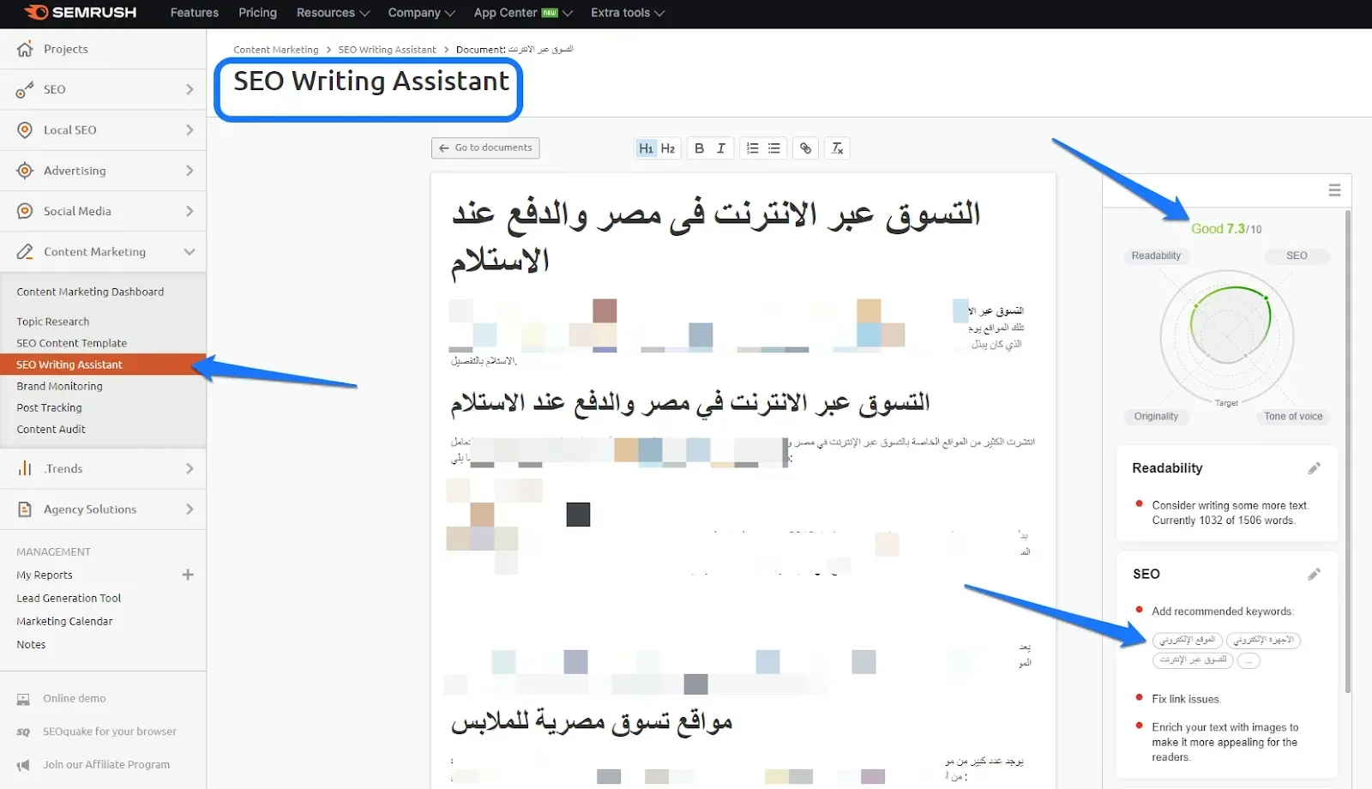Collapse the Content Marketing section
Image resolution: width=1372 pixels, height=789 pixels.
[190, 251]
